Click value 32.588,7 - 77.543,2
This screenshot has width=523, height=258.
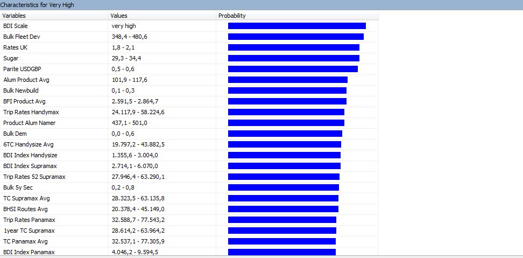[x=138, y=220]
